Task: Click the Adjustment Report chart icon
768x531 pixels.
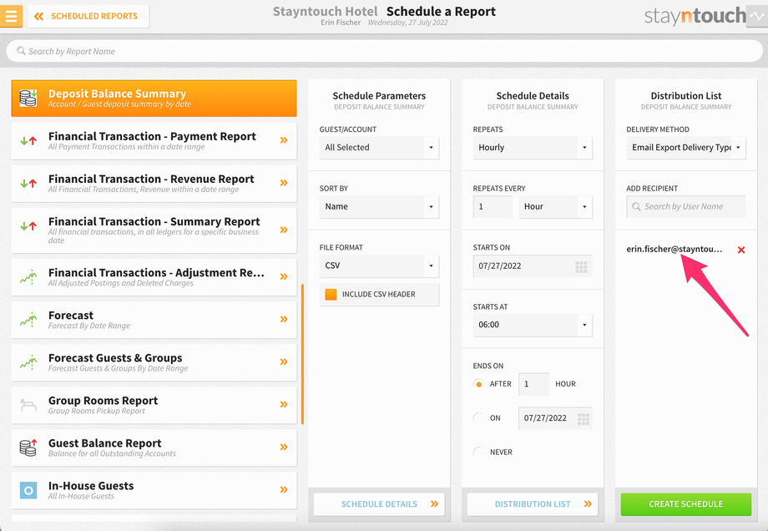Action: click(x=28, y=277)
